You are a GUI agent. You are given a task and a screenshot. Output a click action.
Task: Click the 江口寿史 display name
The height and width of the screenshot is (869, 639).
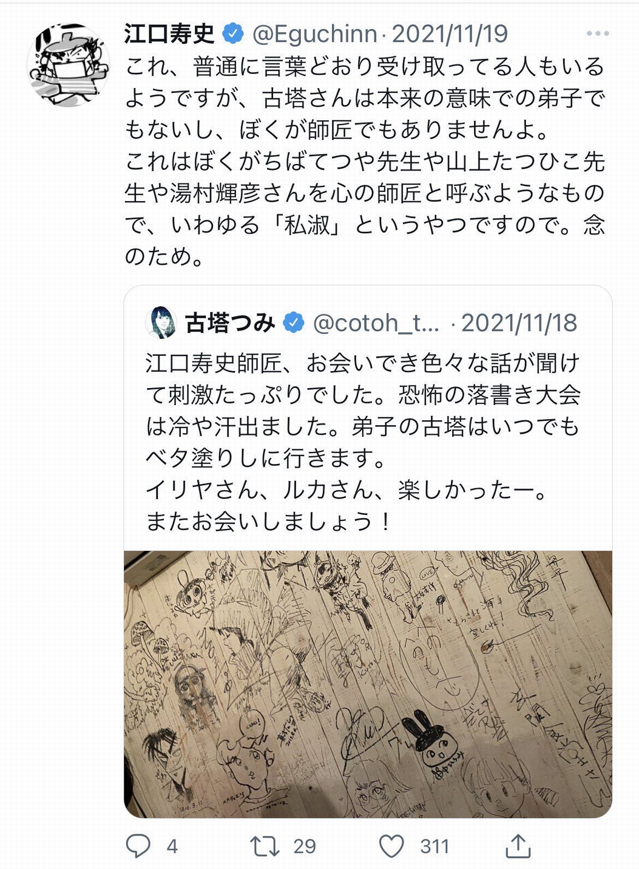170,33
